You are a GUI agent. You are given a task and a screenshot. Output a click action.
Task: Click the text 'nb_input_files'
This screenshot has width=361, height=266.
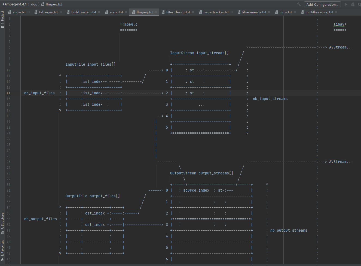point(39,93)
